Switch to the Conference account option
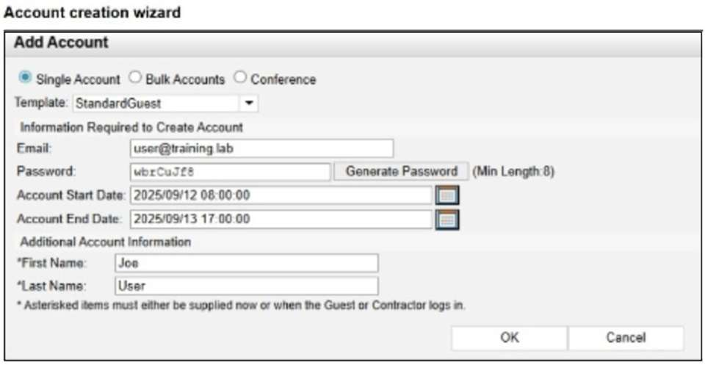 tap(240, 78)
